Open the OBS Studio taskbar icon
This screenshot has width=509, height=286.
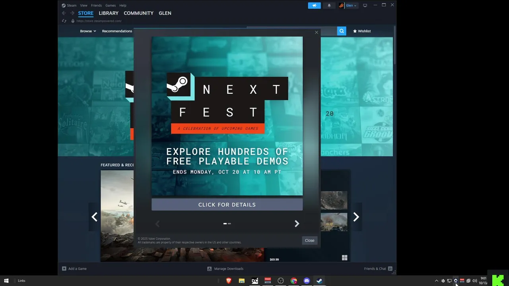[x=281, y=281]
